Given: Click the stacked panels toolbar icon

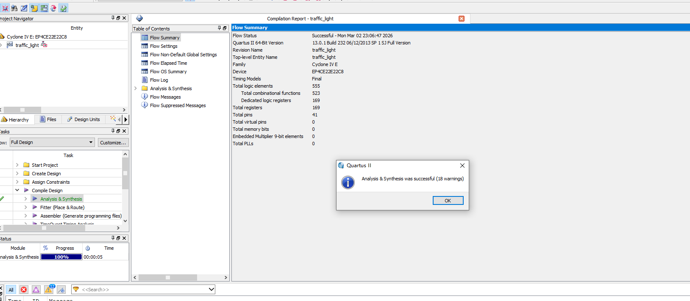Looking at the screenshot, I should (x=44, y=8).
